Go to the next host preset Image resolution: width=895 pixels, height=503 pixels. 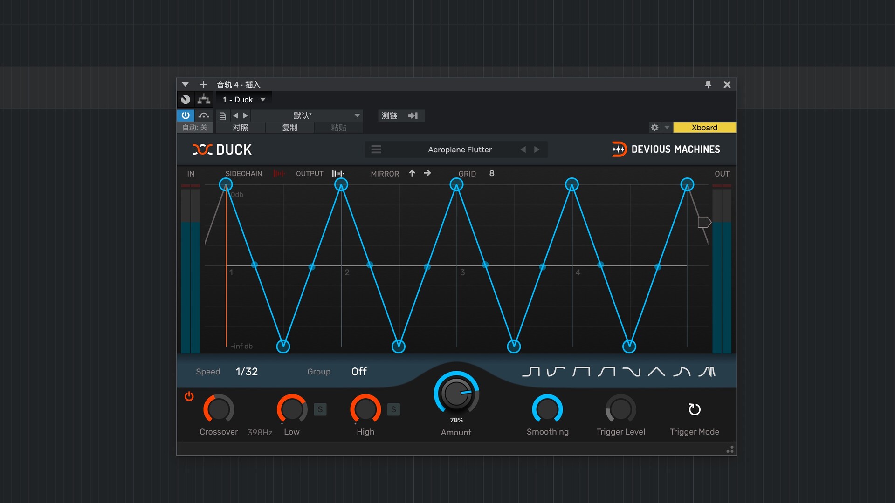(246, 116)
